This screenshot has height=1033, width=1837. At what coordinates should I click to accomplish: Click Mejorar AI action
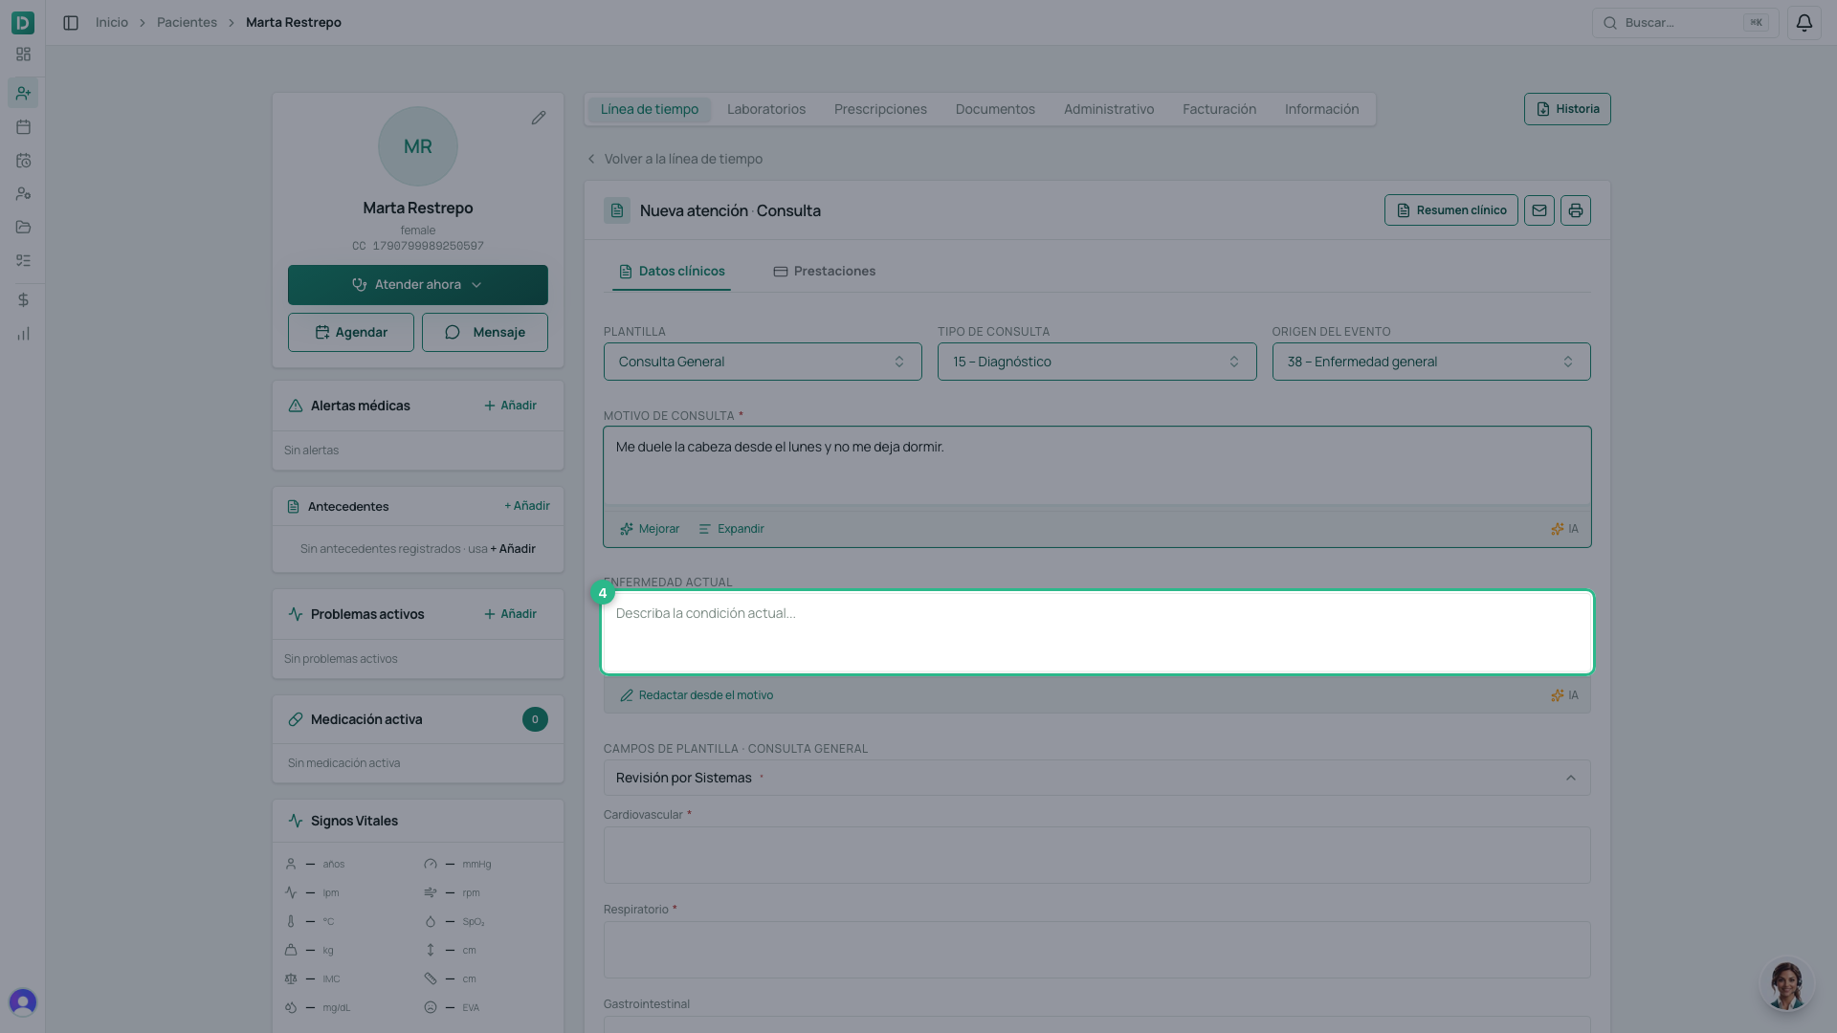coord(650,529)
